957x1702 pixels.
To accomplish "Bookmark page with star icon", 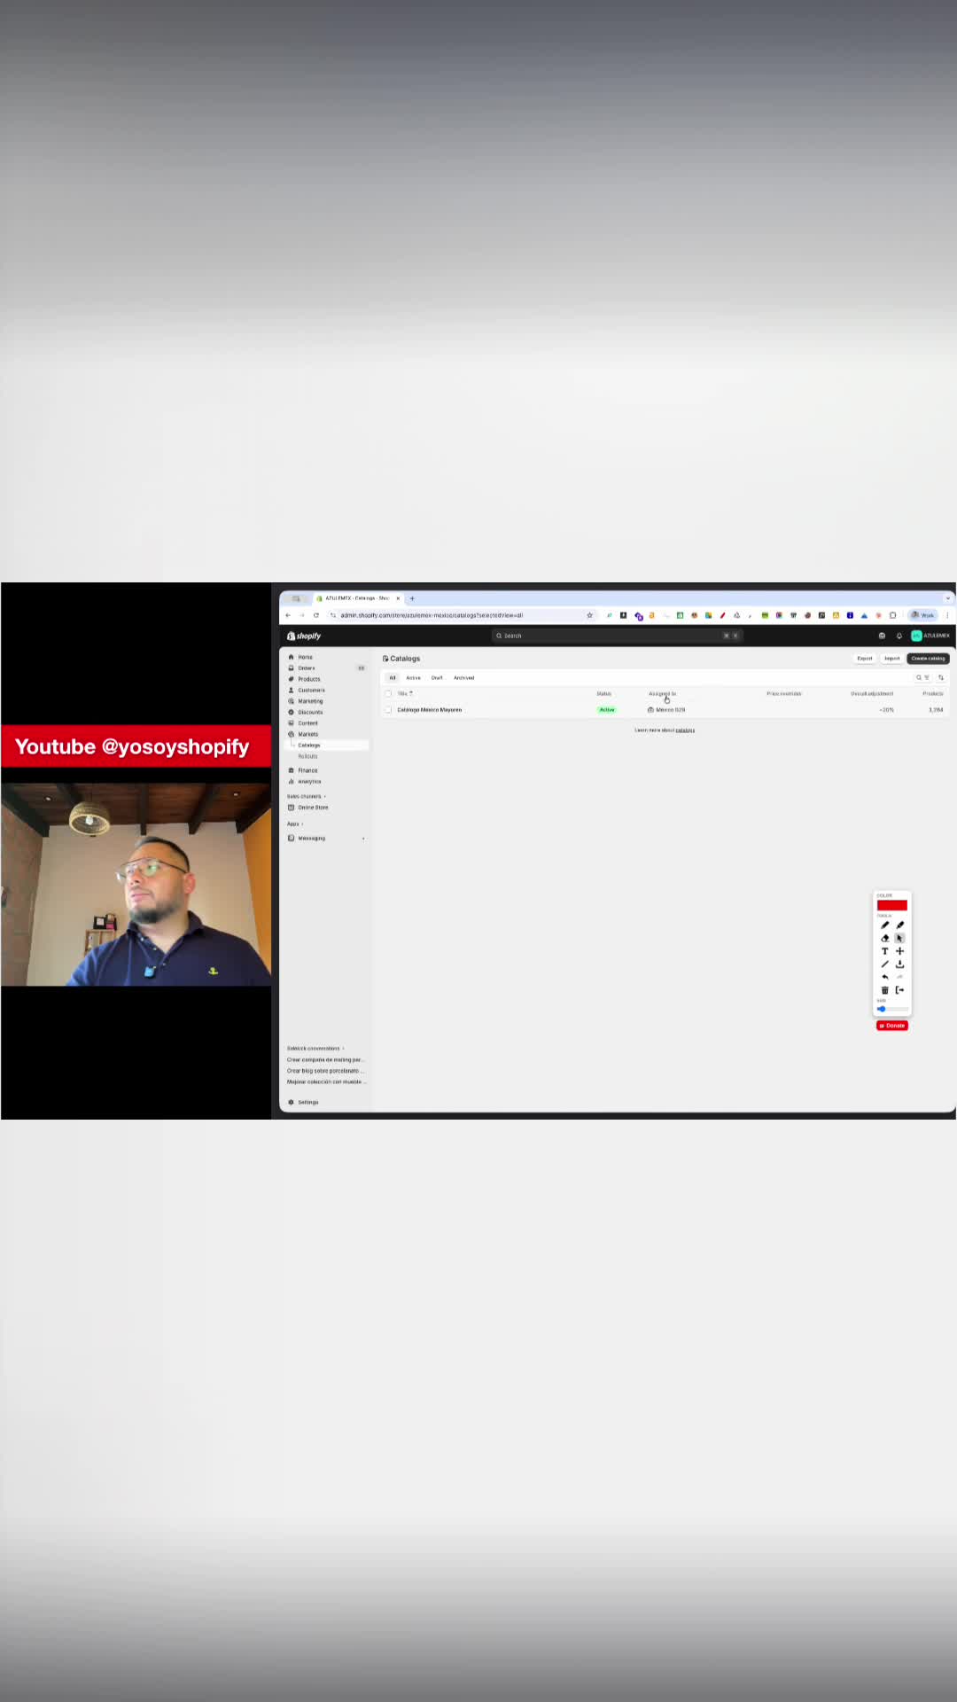I will (x=589, y=615).
